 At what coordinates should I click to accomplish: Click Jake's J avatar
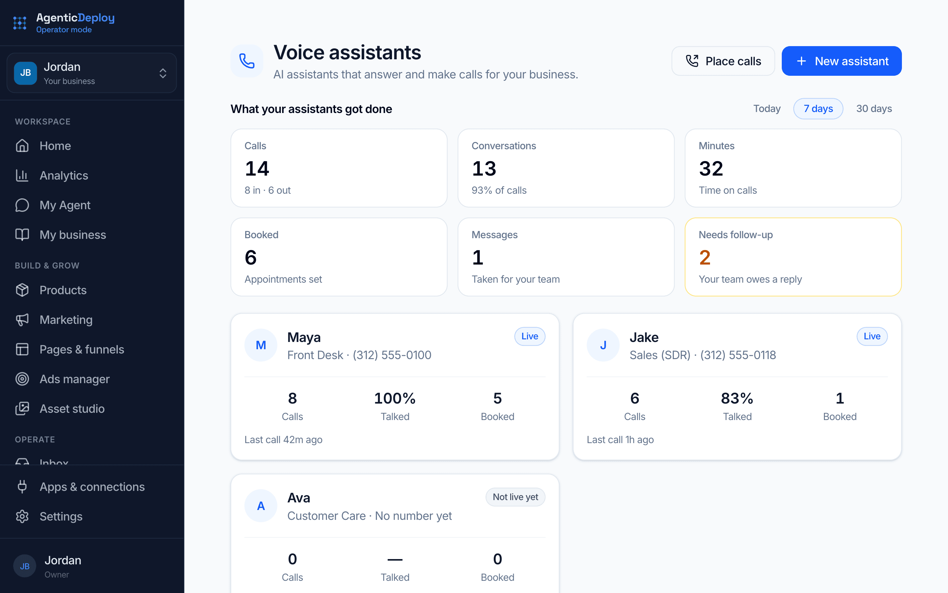click(603, 345)
